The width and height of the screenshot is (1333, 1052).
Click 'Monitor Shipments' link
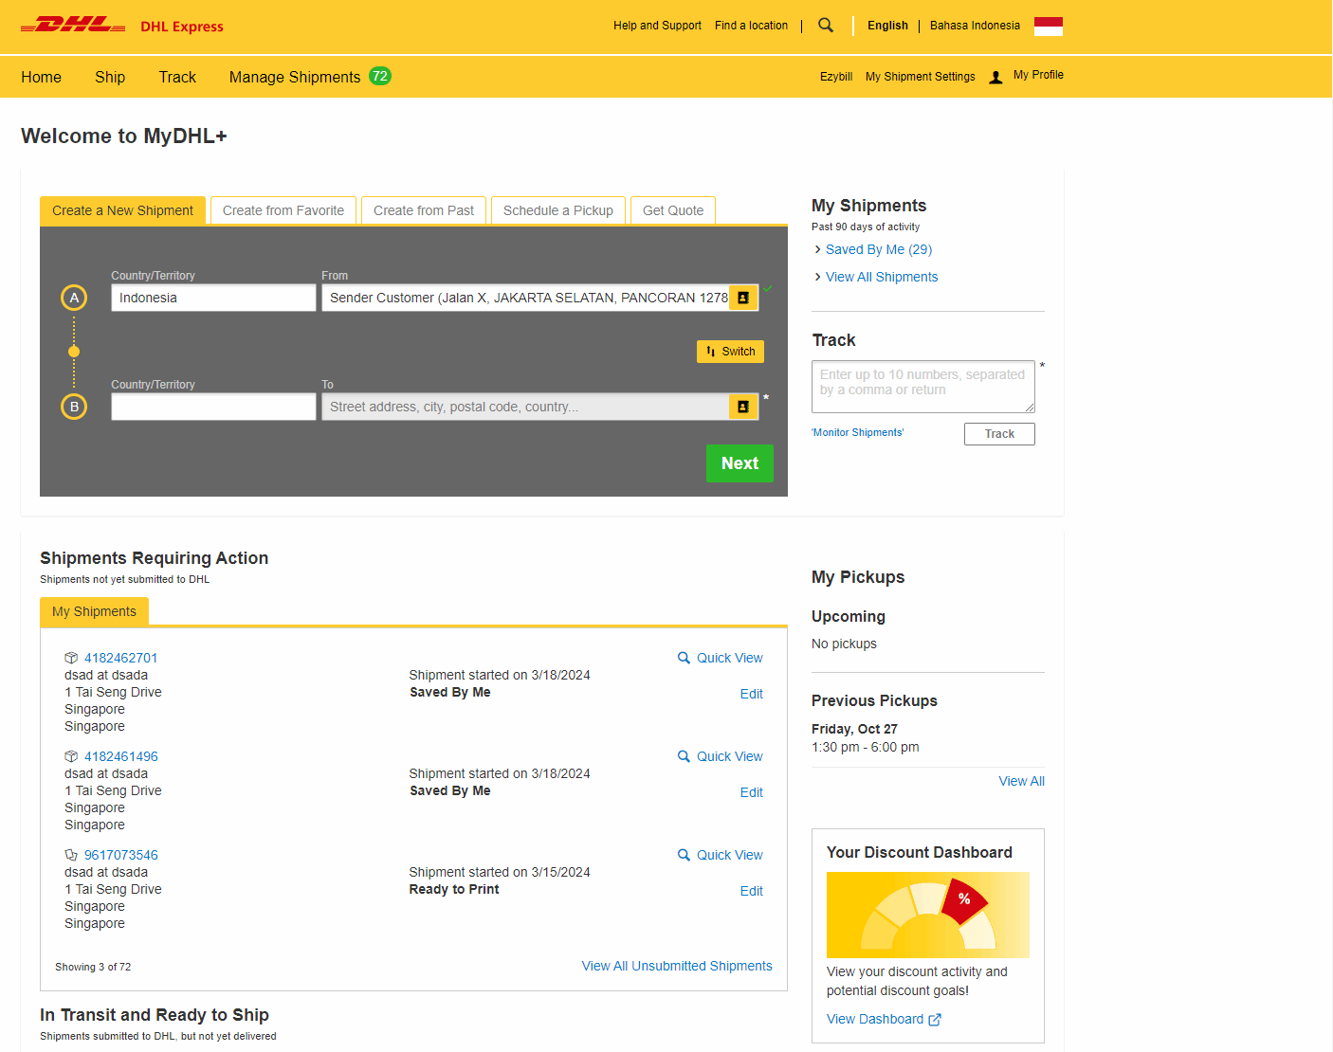[858, 432]
